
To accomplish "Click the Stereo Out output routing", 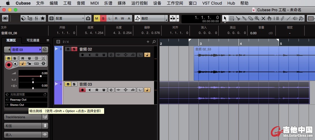I will (26, 105).
